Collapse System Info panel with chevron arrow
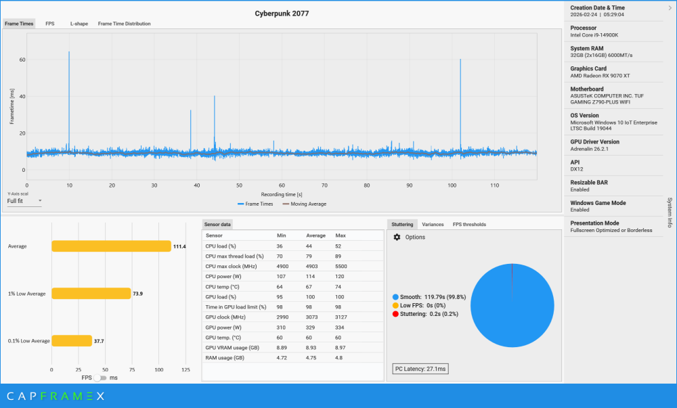Viewport: 677px width, 408px height. tap(669, 8)
